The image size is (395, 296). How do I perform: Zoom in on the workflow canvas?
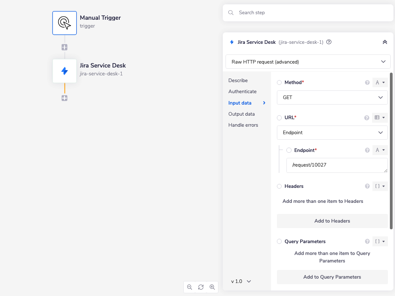(x=212, y=287)
